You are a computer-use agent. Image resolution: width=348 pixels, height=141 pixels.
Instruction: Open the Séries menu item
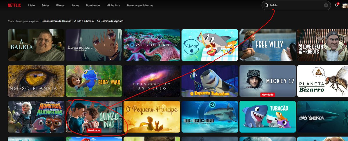[x=46, y=6]
